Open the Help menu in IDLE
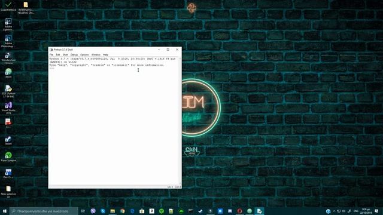383x215 pixels. coord(105,54)
